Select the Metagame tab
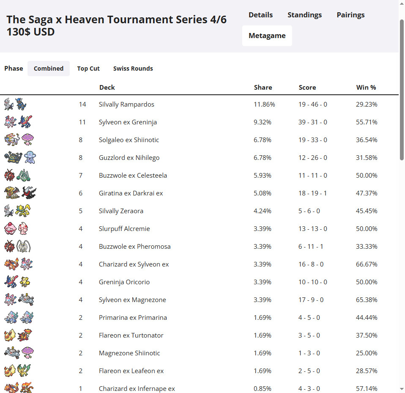Image resolution: width=405 pixels, height=393 pixels. pos(267,36)
